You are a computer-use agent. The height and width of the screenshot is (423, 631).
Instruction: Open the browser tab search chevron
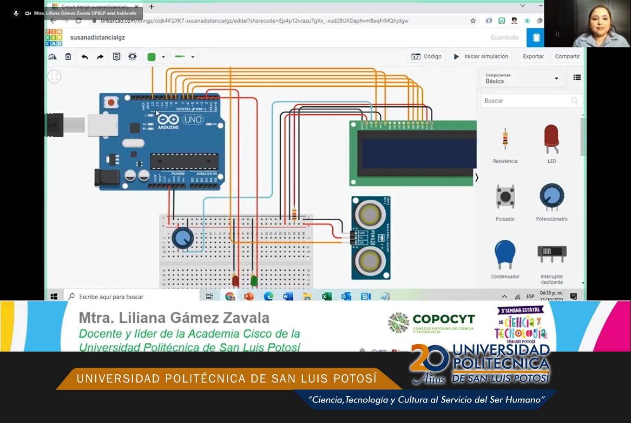523,6
